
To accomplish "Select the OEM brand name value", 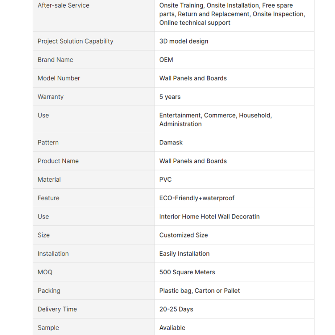I will click(x=166, y=60).
